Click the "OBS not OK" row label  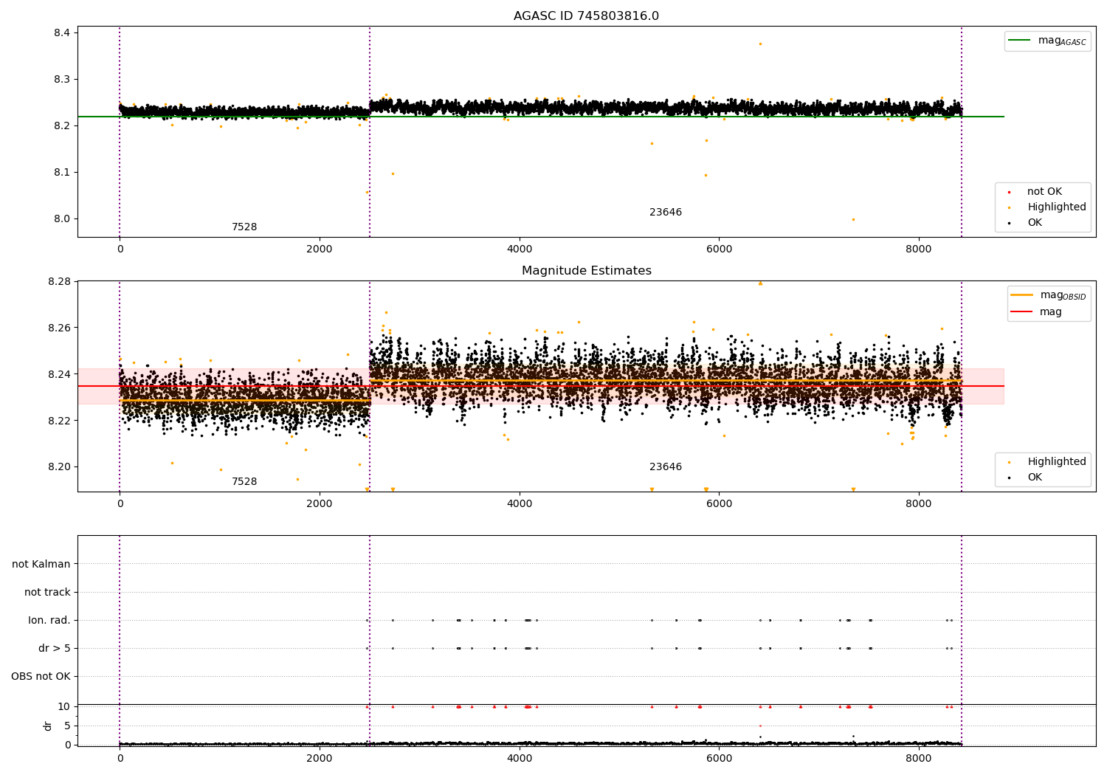coord(41,677)
